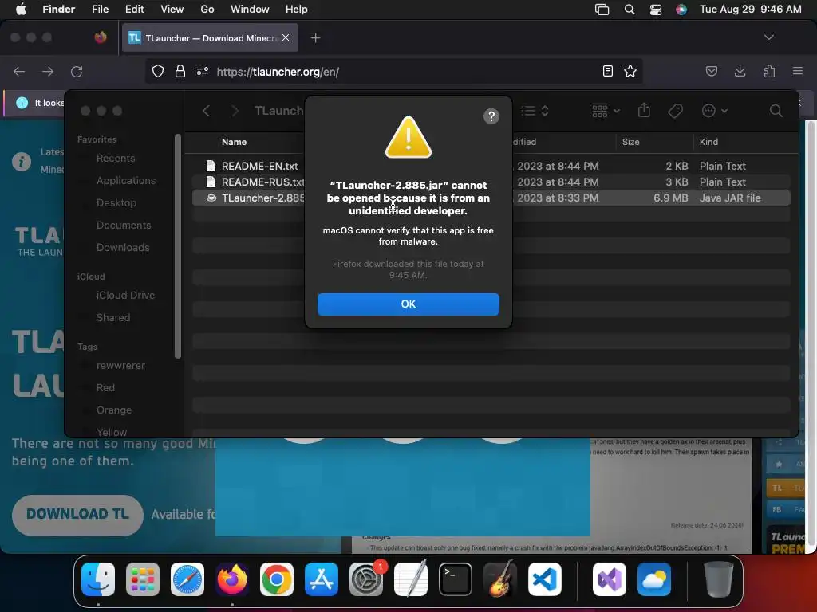Open System Settings from the Dock
This screenshot has height=612, width=817.
[x=365, y=579]
